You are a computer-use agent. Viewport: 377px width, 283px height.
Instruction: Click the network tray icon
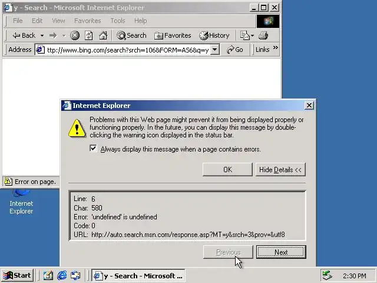pyautogui.click(x=328, y=275)
